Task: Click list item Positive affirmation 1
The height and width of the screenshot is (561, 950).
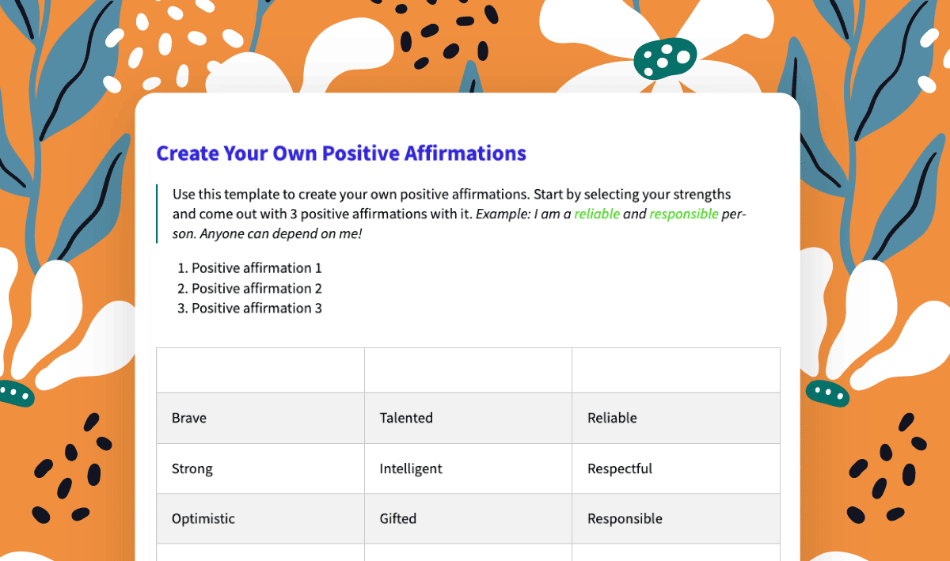Action: 256,268
